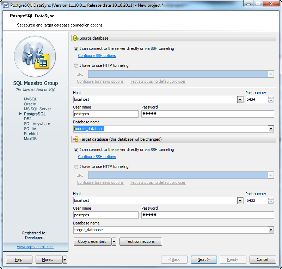Select direct connection for source database

coord(76,49)
